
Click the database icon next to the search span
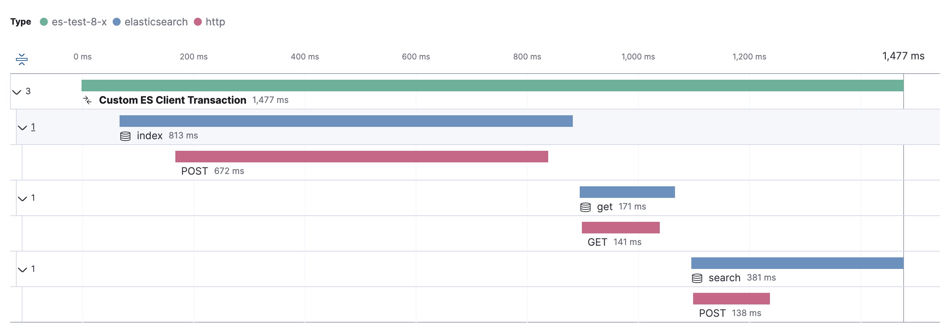coord(697,278)
